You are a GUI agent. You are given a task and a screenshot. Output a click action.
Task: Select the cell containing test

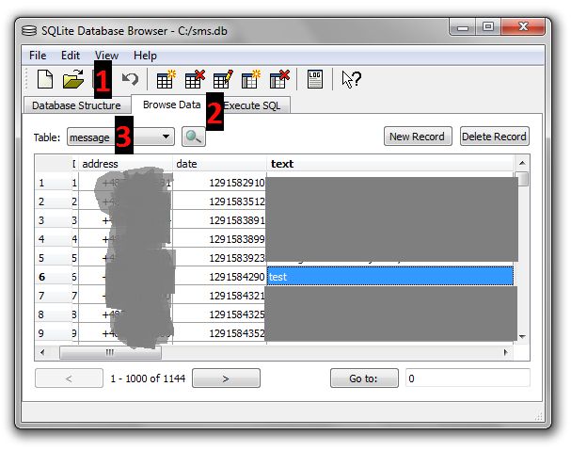390,277
